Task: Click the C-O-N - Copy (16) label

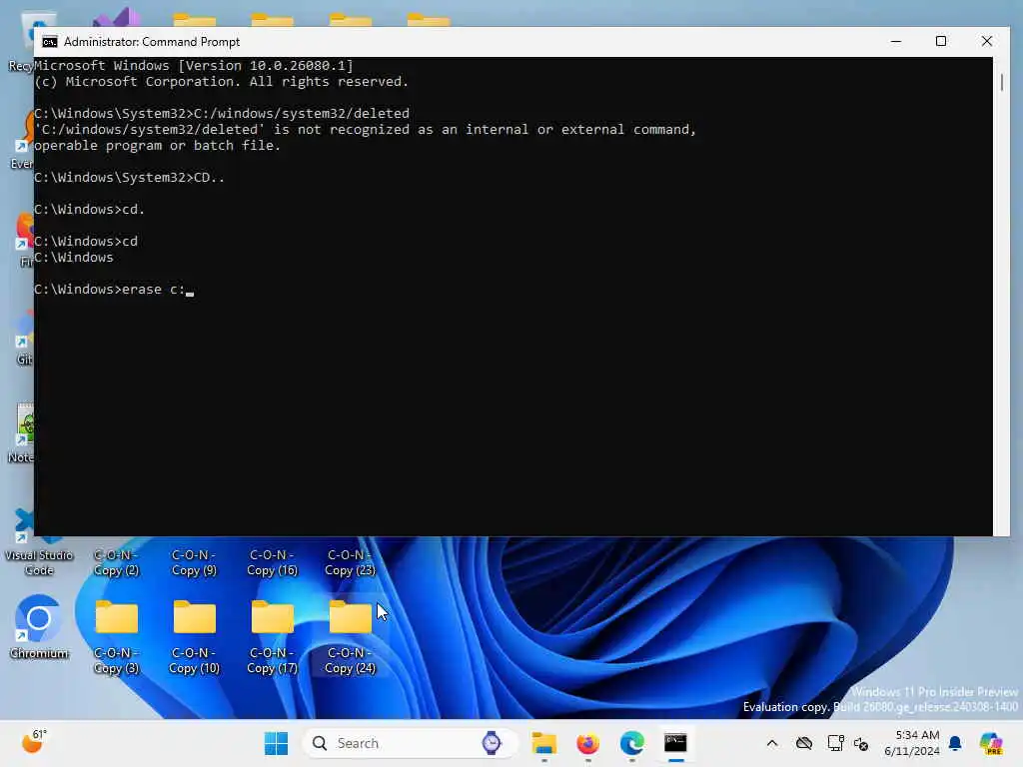Action: tap(272, 562)
